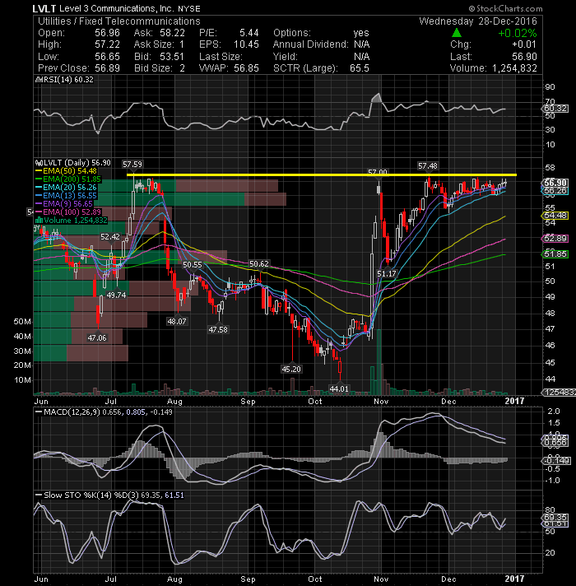Click the 10M volume axis label
Viewport: 576px width, 586px height.
click(x=22, y=380)
